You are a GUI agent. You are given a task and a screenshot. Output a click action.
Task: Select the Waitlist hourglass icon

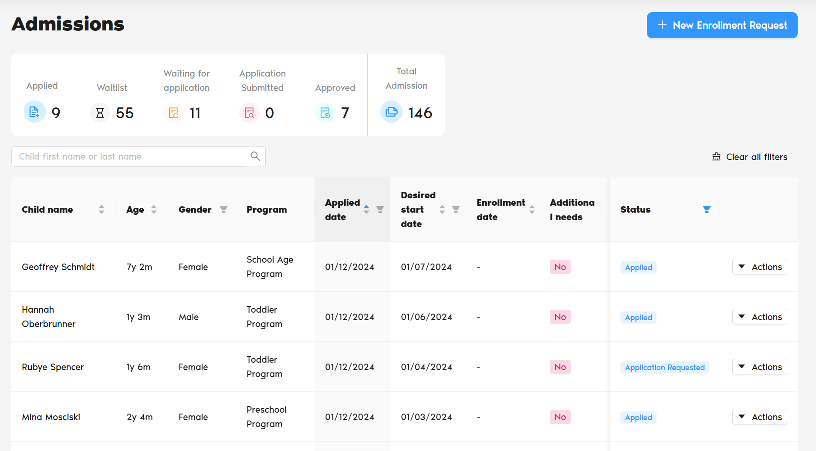[100, 112]
